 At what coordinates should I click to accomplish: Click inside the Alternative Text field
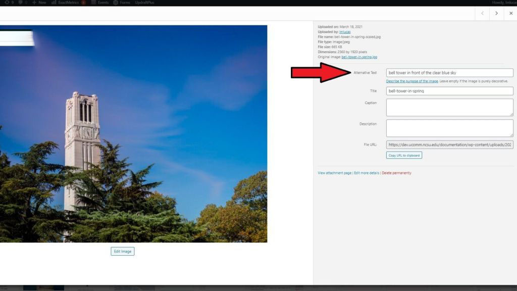click(449, 72)
